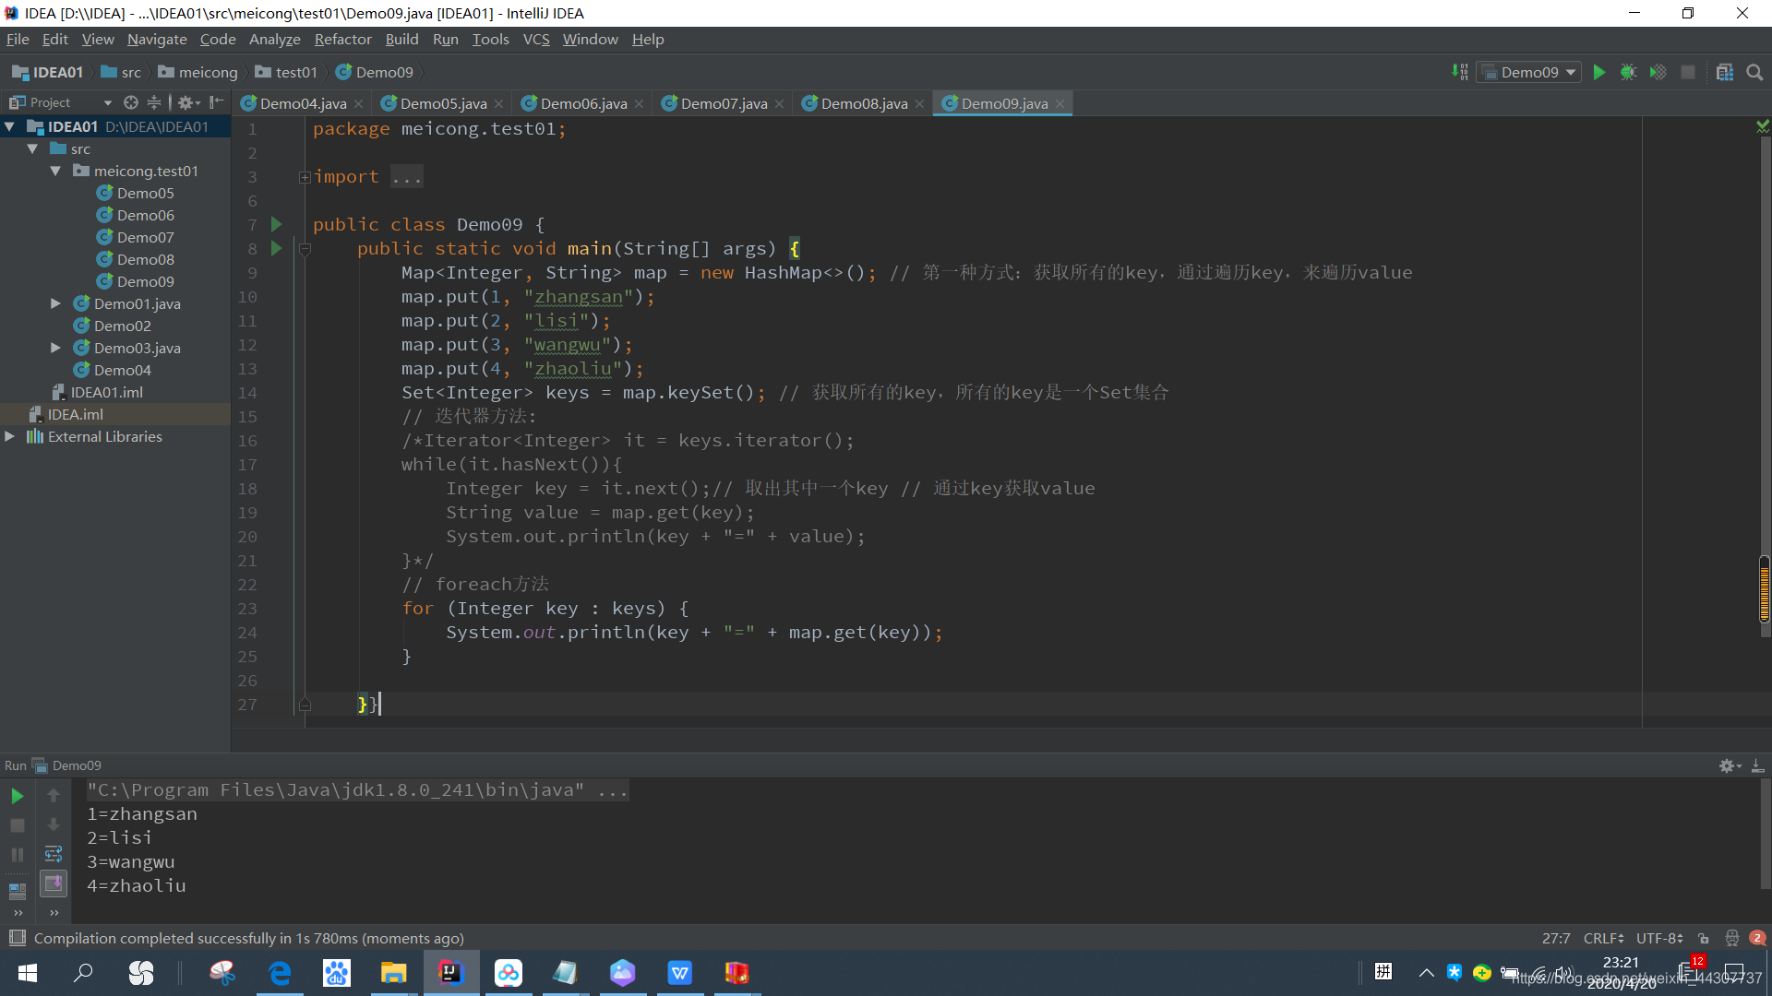1772x996 pixels.
Task: Rerun Demo09 in the Run panel
Action: [x=18, y=796]
